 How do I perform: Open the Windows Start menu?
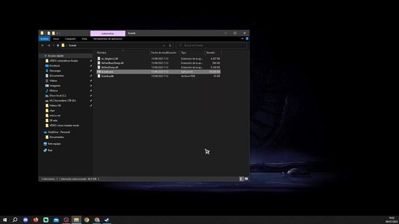[x=5, y=220]
